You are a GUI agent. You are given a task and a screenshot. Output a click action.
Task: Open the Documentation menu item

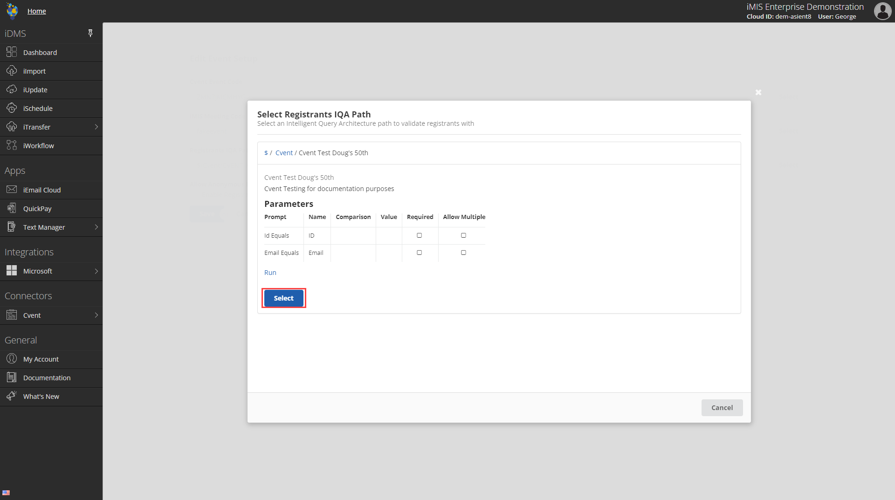coord(47,378)
